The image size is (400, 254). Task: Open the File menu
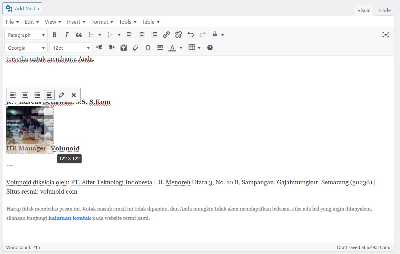click(x=12, y=22)
